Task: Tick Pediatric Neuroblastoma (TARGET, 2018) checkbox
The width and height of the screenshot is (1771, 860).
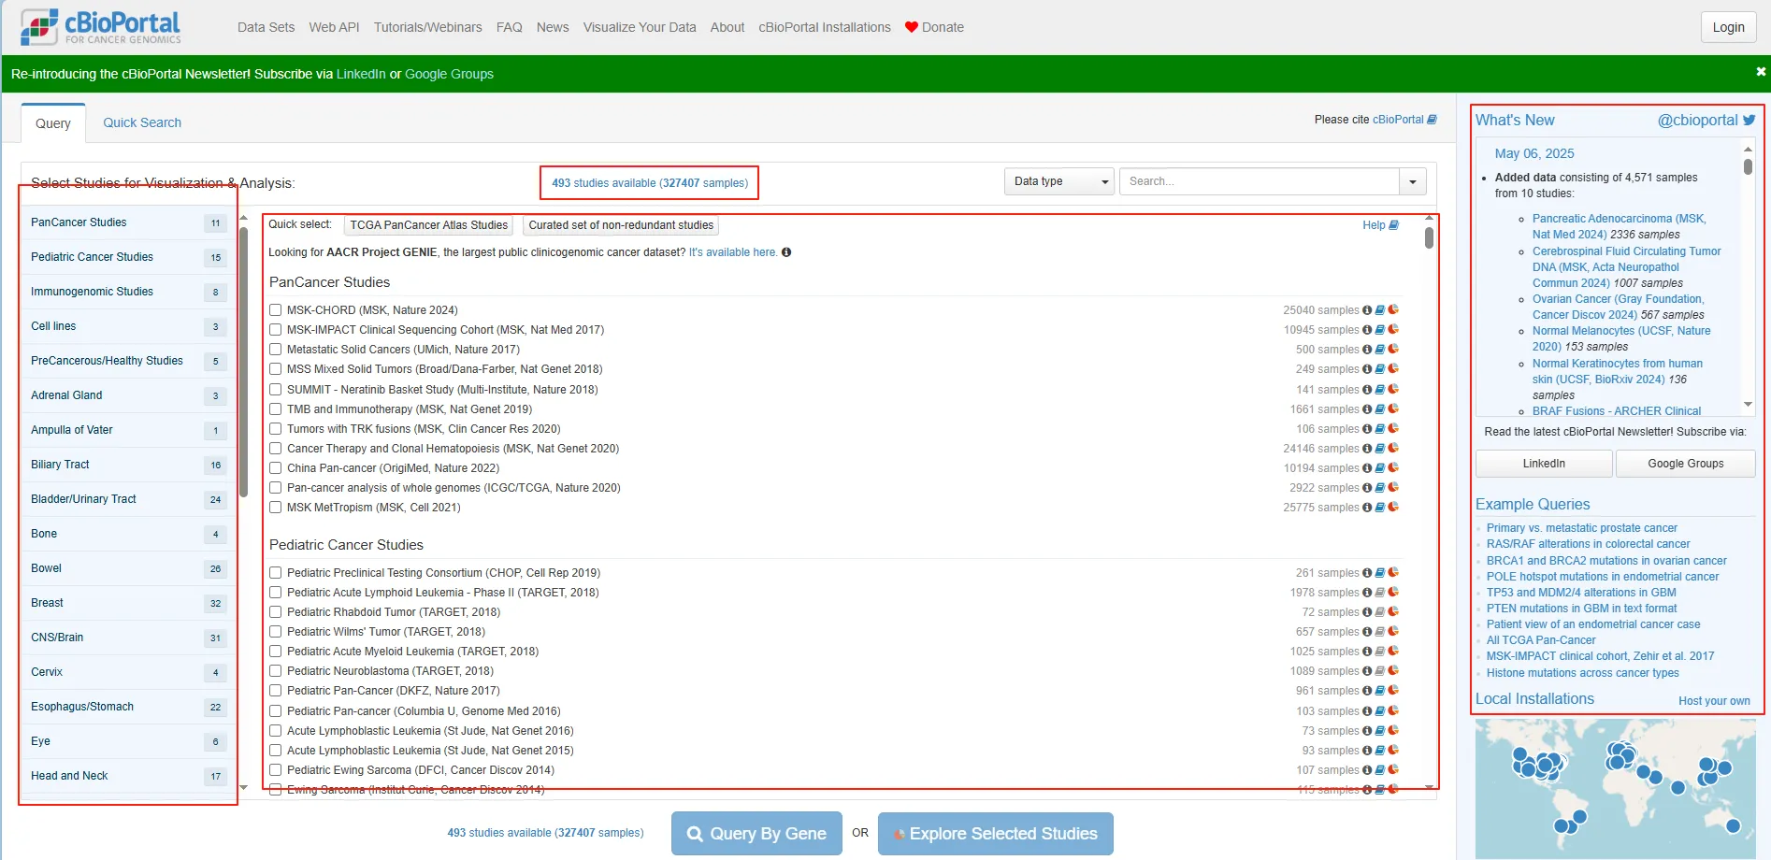Action: coord(276,671)
